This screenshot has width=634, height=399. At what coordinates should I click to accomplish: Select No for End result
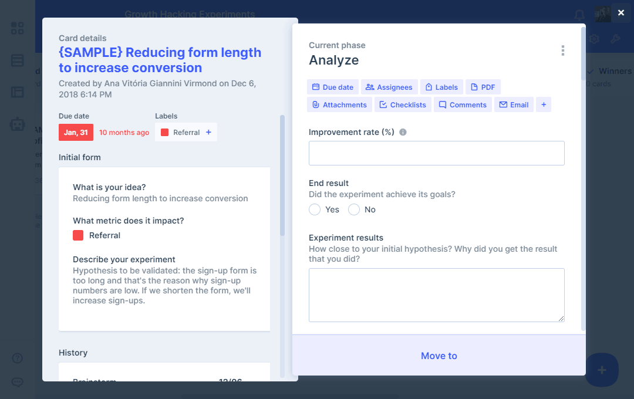tap(354, 209)
